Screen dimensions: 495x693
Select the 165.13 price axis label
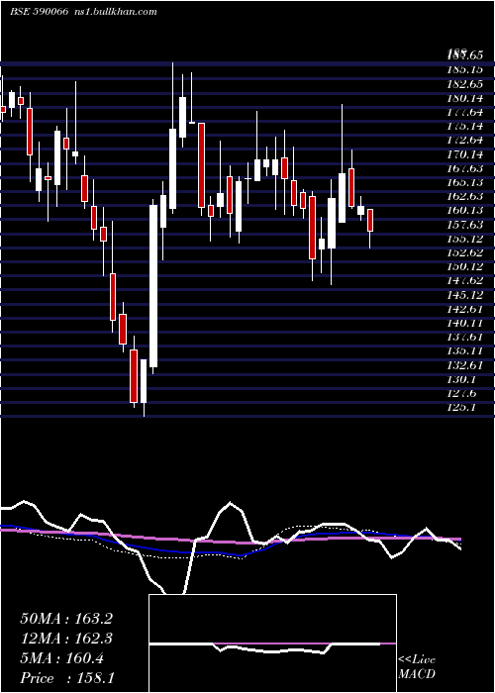click(x=464, y=182)
